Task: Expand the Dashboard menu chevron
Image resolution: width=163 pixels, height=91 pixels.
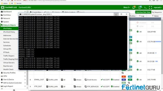Action: (x=25, y=12)
